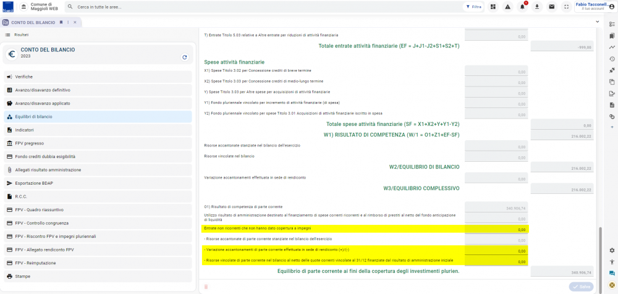The image size is (618, 294).
Task: Click the coins icon in right sidebar
Action: tap(612, 116)
